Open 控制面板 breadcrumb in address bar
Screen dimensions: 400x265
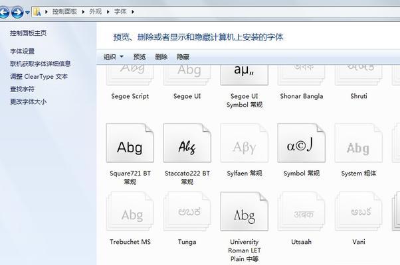(x=64, y=12)
